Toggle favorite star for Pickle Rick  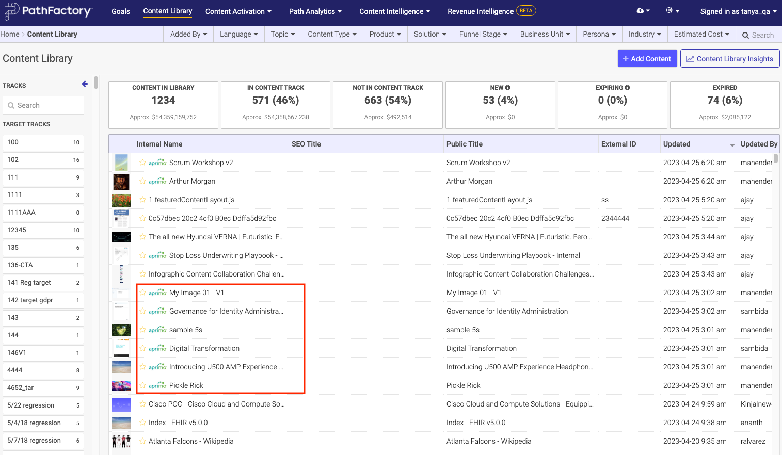[x=142, y=385]
